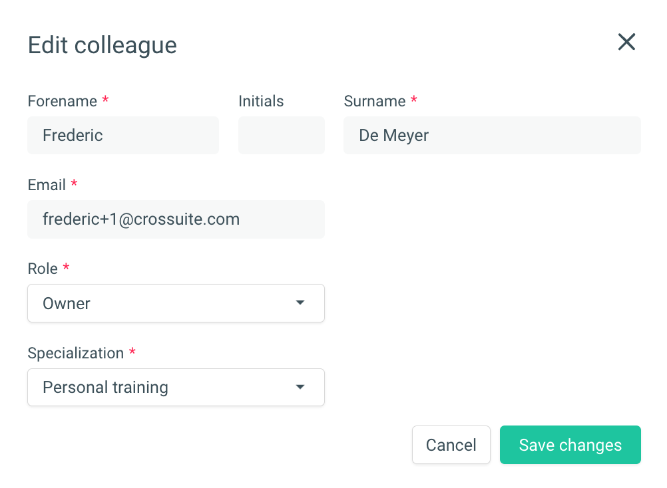Click the Role dropdown arrow icon

300,303
